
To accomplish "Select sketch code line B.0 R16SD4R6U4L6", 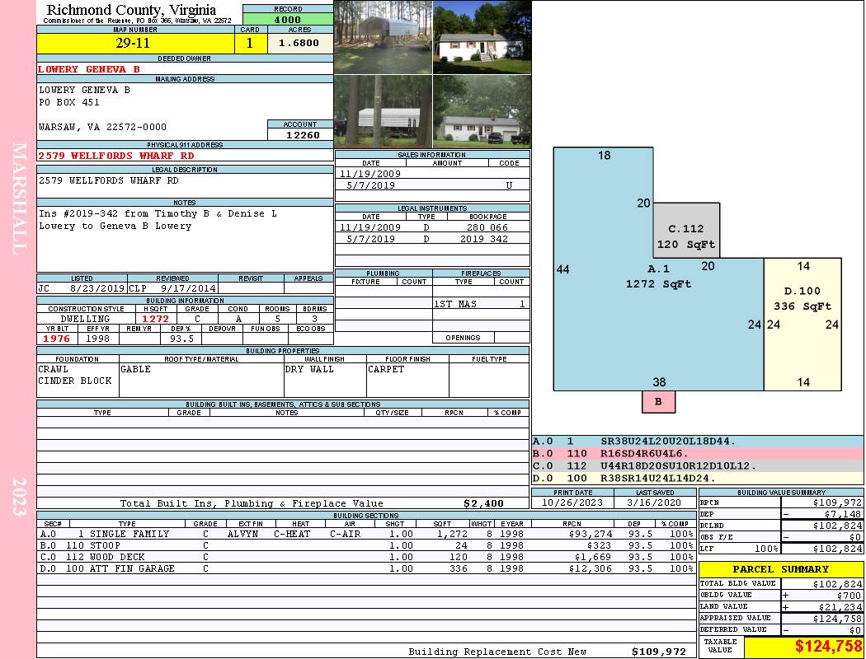I will (x=698, y=453).
